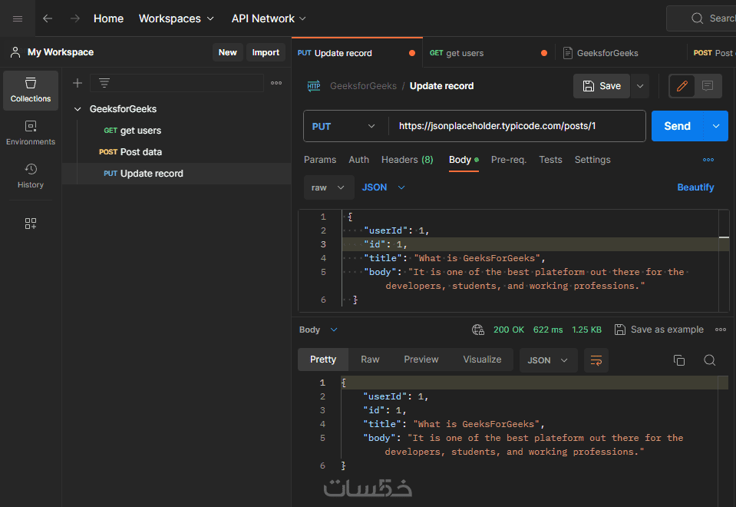Switch to the Headers (8) tab
The image size is (736, 507).
tap(407, 160)
